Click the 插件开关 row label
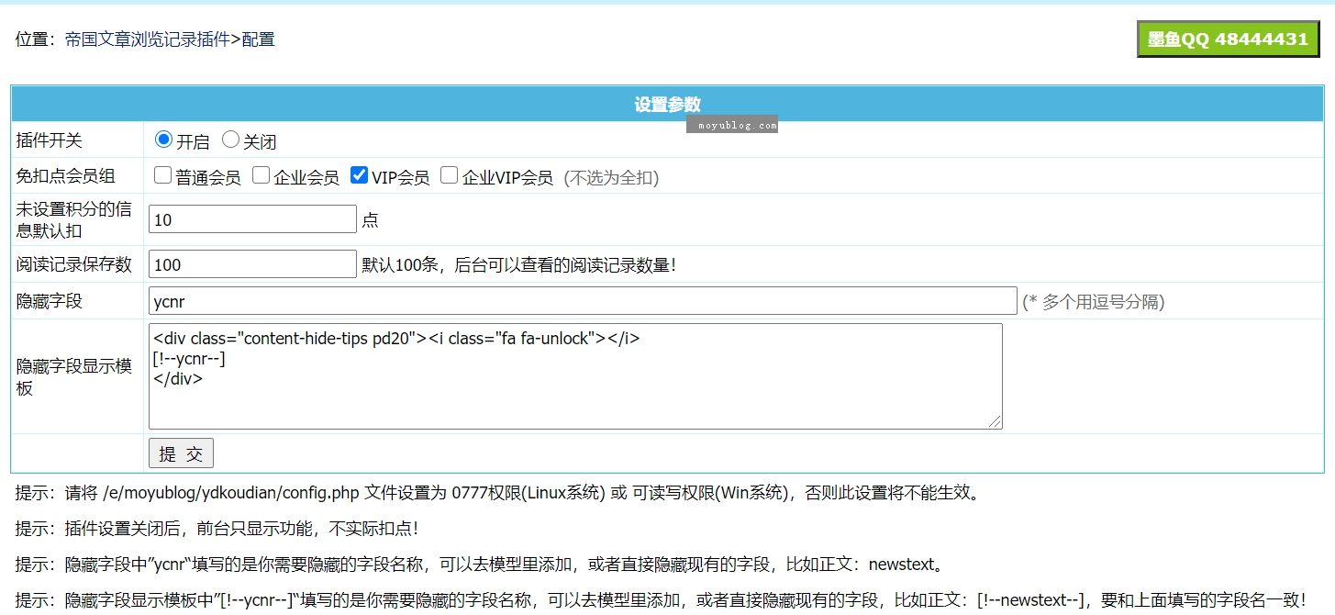This screenshot has height=615, width=1335. tap(50, 140)
